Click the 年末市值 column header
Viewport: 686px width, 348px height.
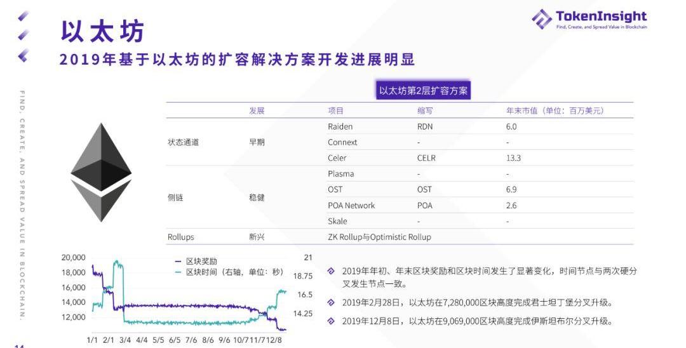(555, 110)
